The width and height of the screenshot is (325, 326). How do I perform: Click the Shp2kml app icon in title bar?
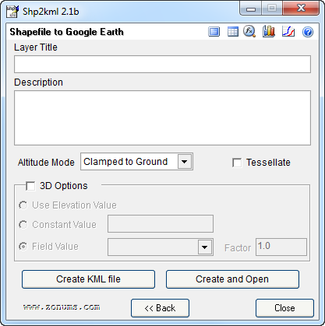12,12
